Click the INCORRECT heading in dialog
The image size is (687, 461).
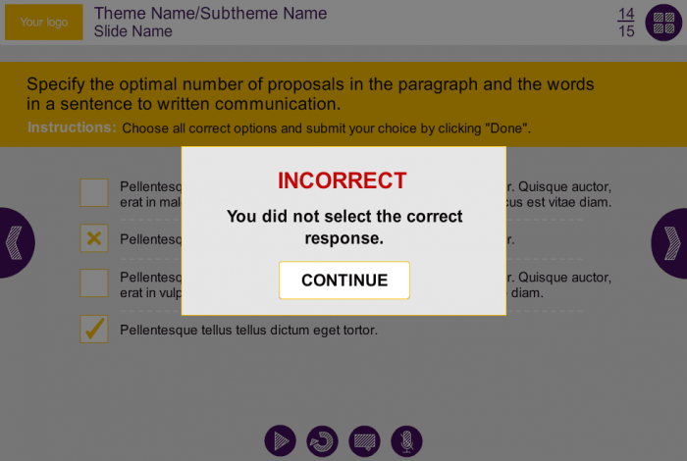click(x=342, y=180)
